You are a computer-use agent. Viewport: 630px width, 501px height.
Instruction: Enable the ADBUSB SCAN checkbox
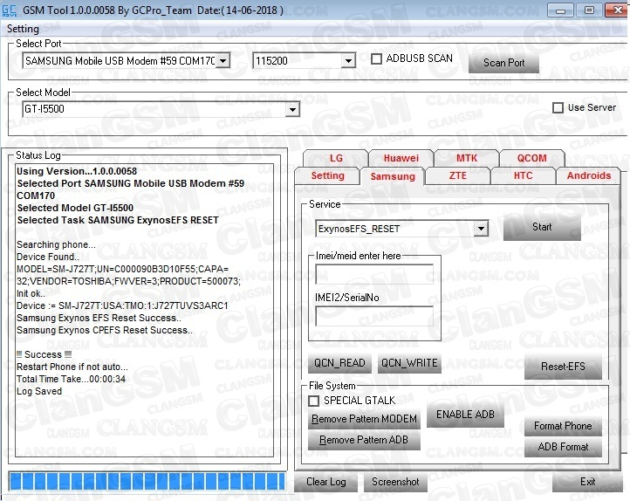coord(376,58)
